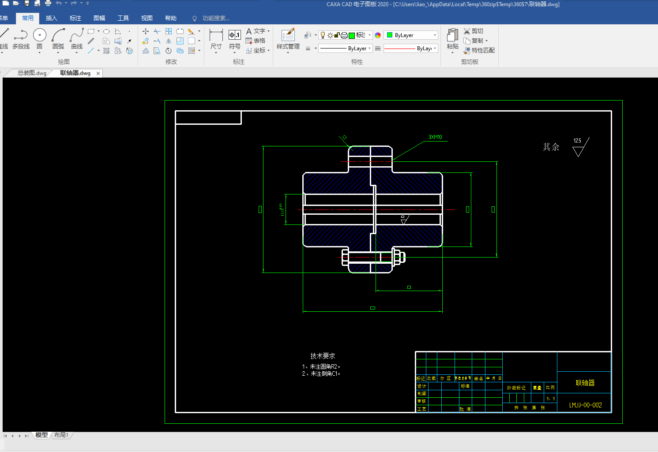Select the 圆弧 (arc) drawing tool
The height and width of the screenshot is (452, 658).
pos(58,35)
